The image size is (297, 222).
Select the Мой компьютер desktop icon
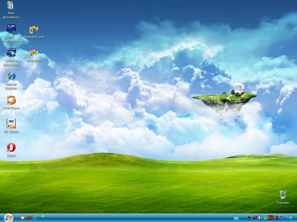click(x=11, y=29)
